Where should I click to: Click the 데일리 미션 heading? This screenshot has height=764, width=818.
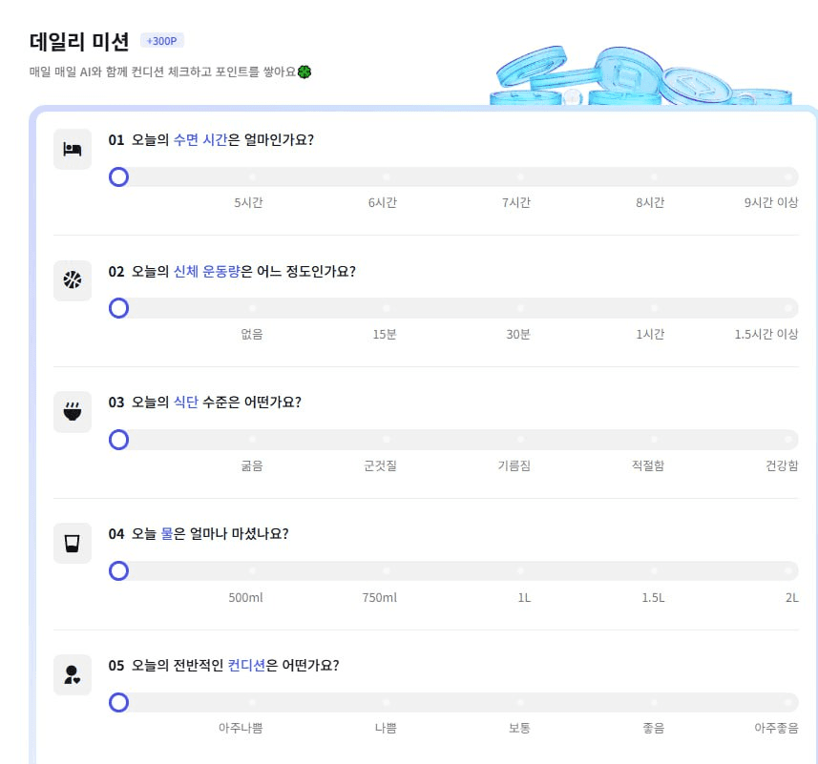[x=79, y=42]
